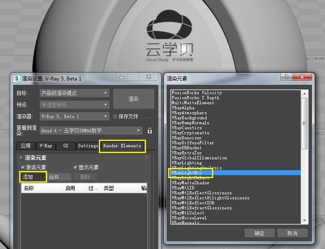
Task: Click the scroll up arrow of element list
Action: (304, 94)
